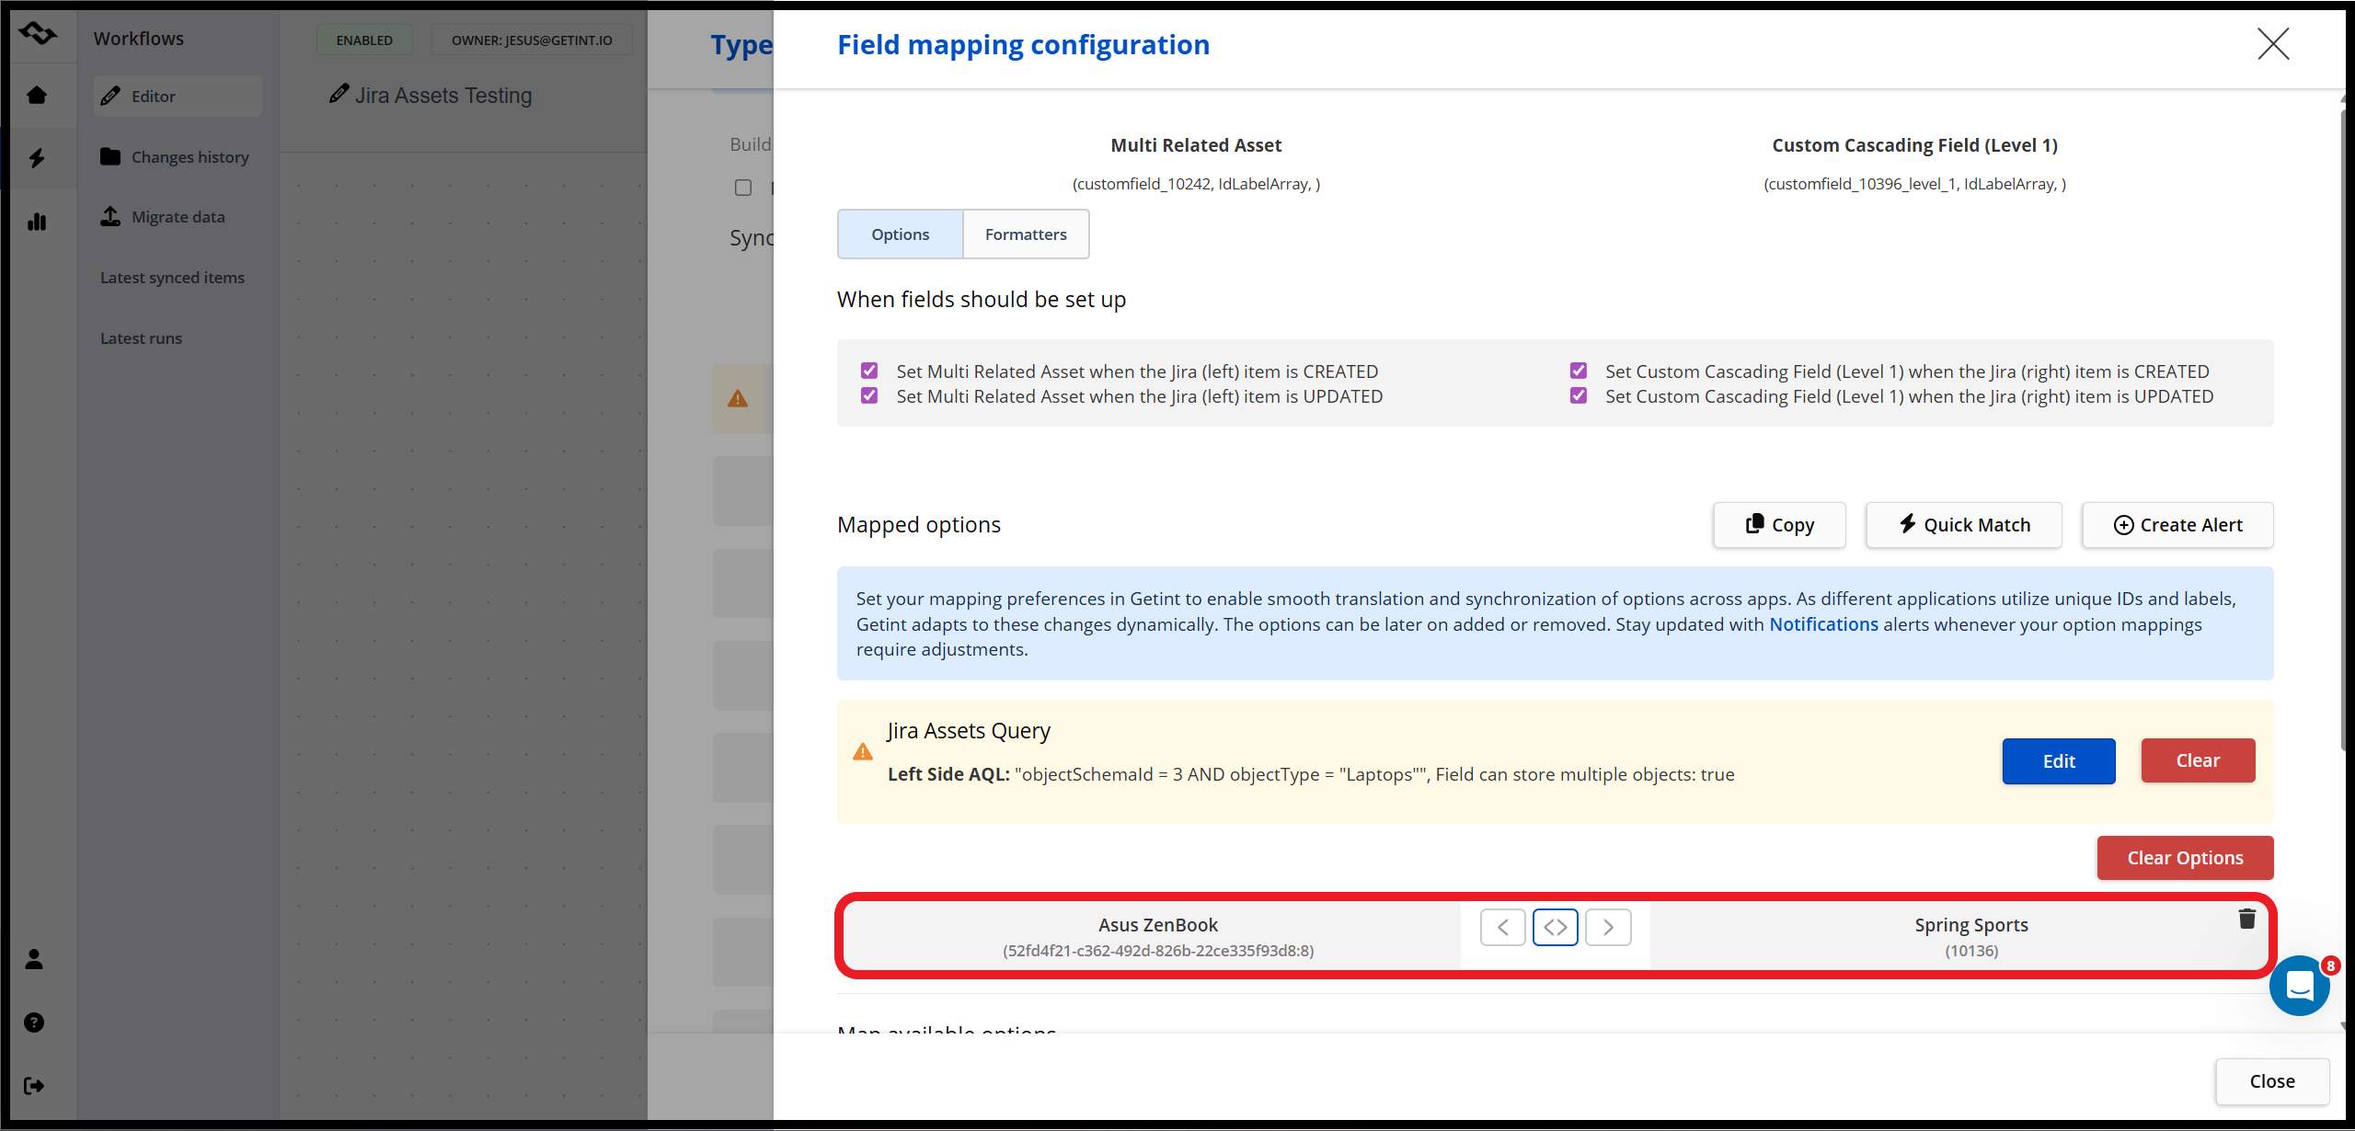Click the home icon in the sidebar

[x=37, y=96]
